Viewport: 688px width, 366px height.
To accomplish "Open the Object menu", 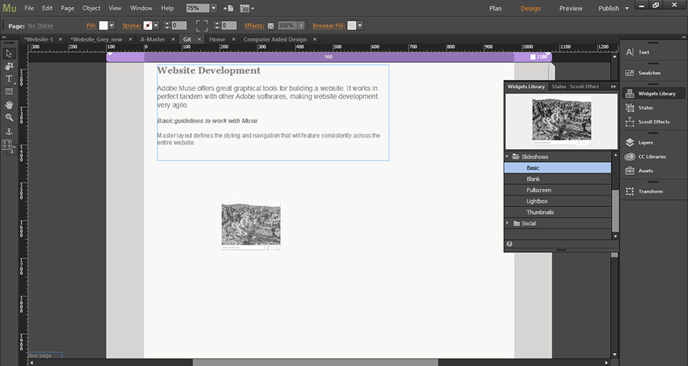I will point(91,8).
